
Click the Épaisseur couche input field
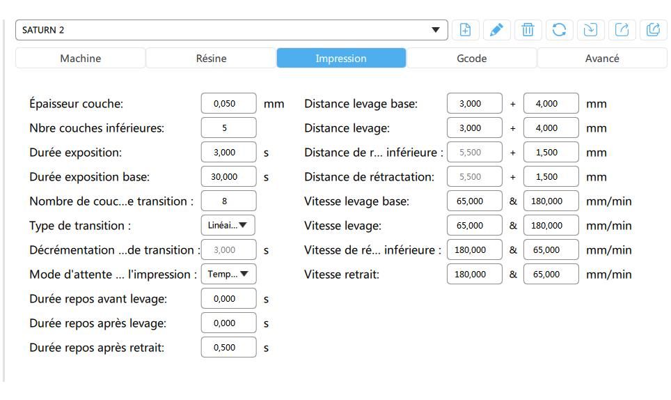pos(228,103)
